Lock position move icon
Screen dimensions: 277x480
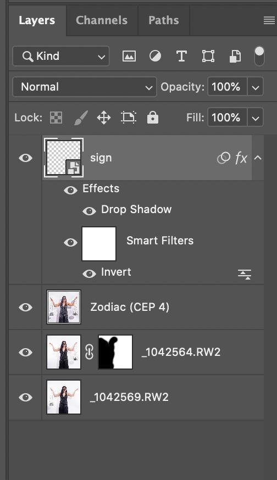104,118
